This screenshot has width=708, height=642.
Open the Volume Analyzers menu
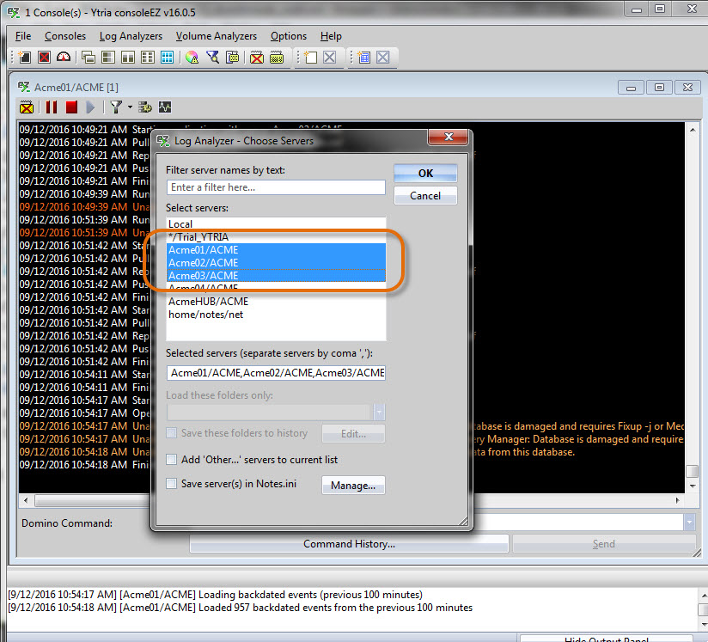coord(217,36)
